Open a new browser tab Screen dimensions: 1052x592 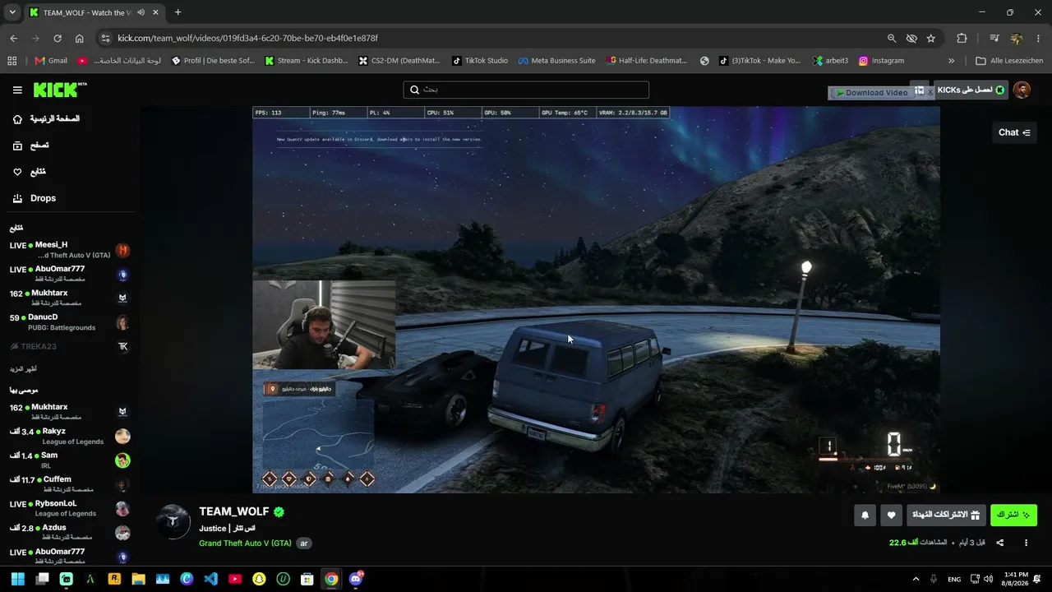tap(178, 12)
